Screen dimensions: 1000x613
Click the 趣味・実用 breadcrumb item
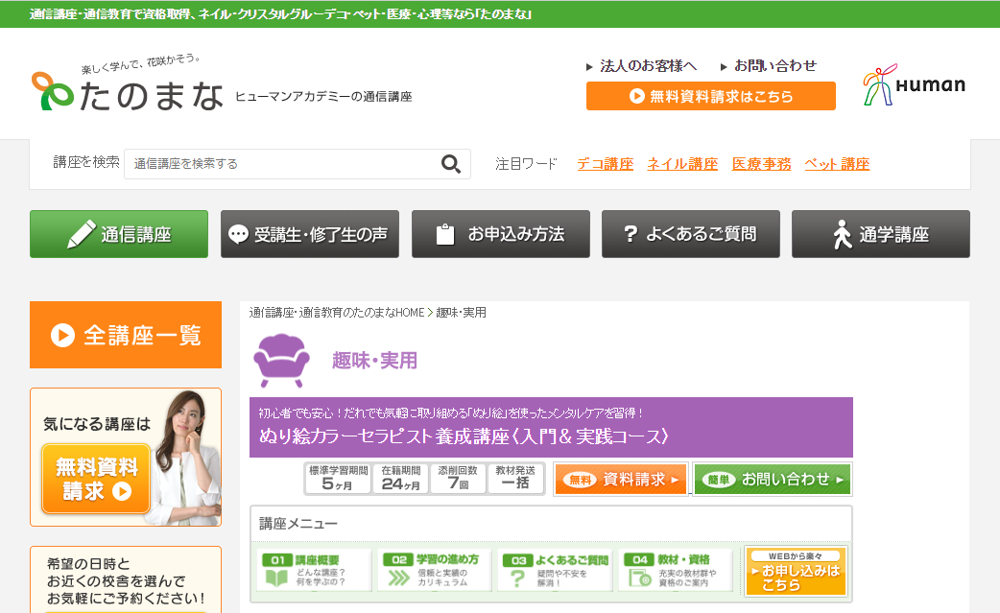461,312
